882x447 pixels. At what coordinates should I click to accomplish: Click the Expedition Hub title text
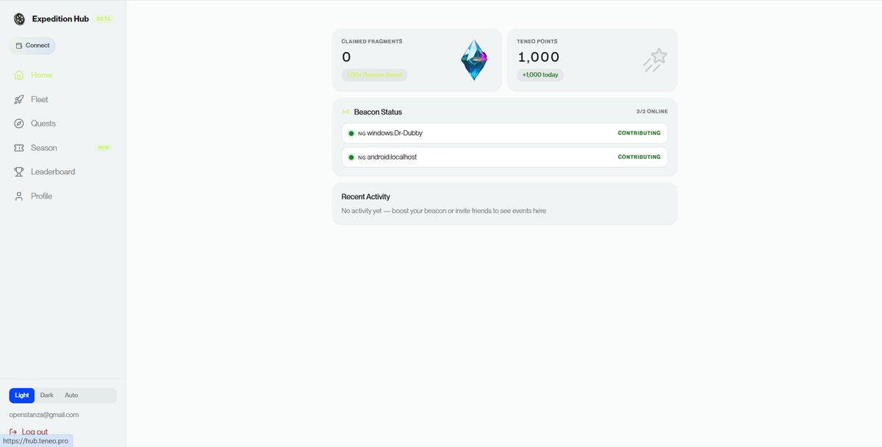click(60, 19)
